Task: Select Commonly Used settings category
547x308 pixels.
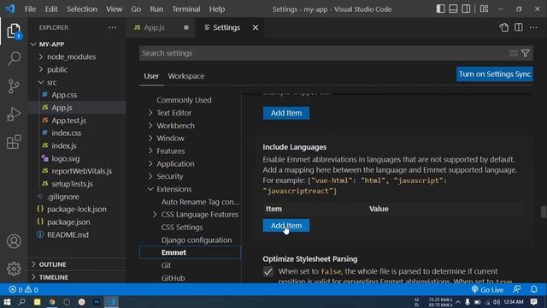Action: click(x=184, y=100)
